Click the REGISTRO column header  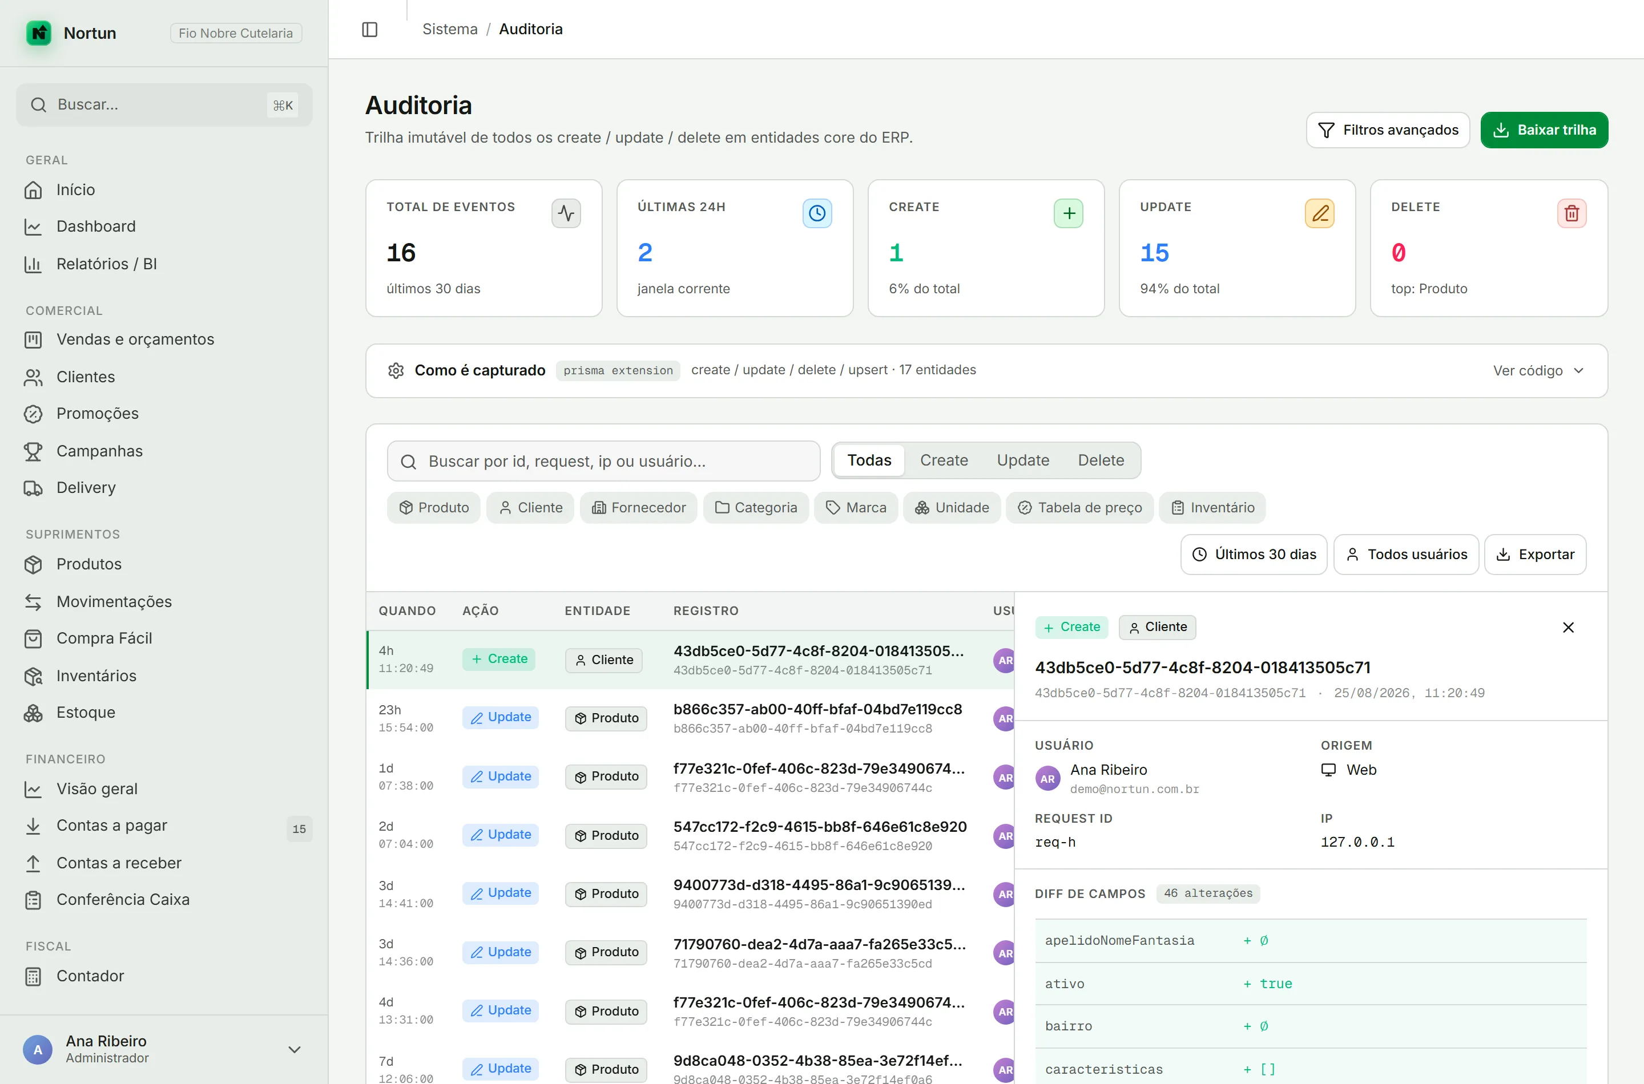[706, 610]
